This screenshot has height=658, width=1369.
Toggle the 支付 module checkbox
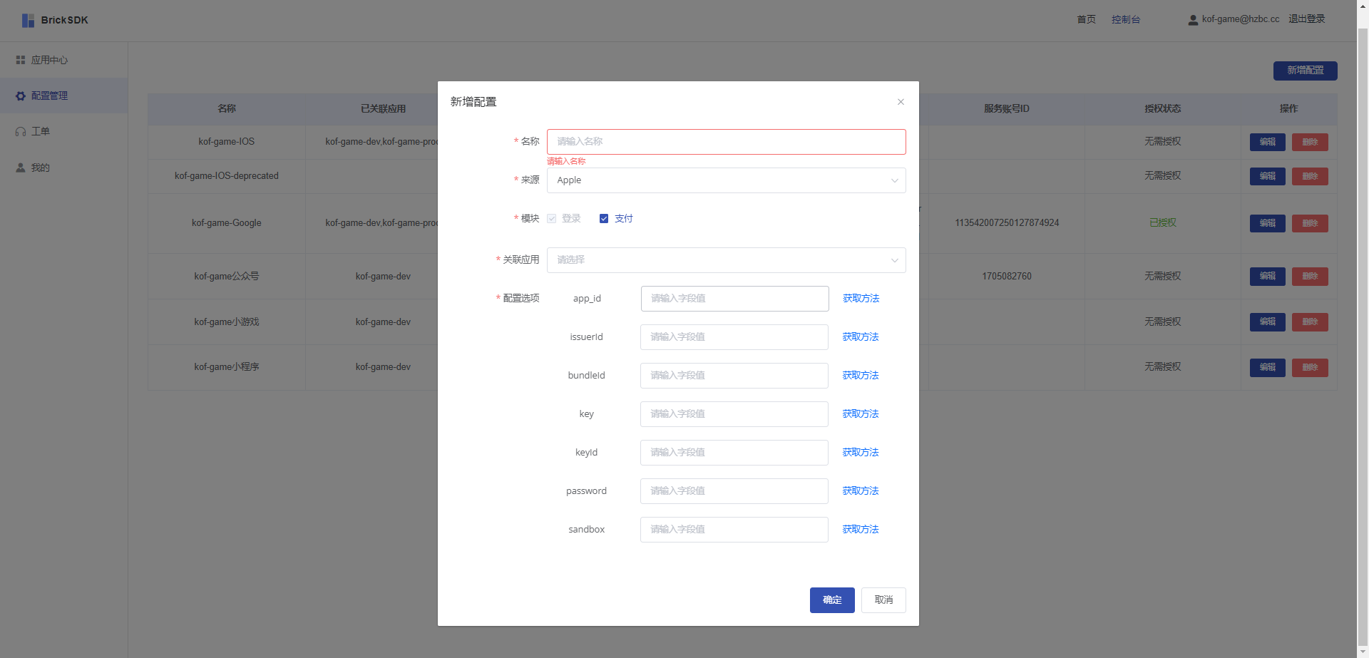coord(604,219)
